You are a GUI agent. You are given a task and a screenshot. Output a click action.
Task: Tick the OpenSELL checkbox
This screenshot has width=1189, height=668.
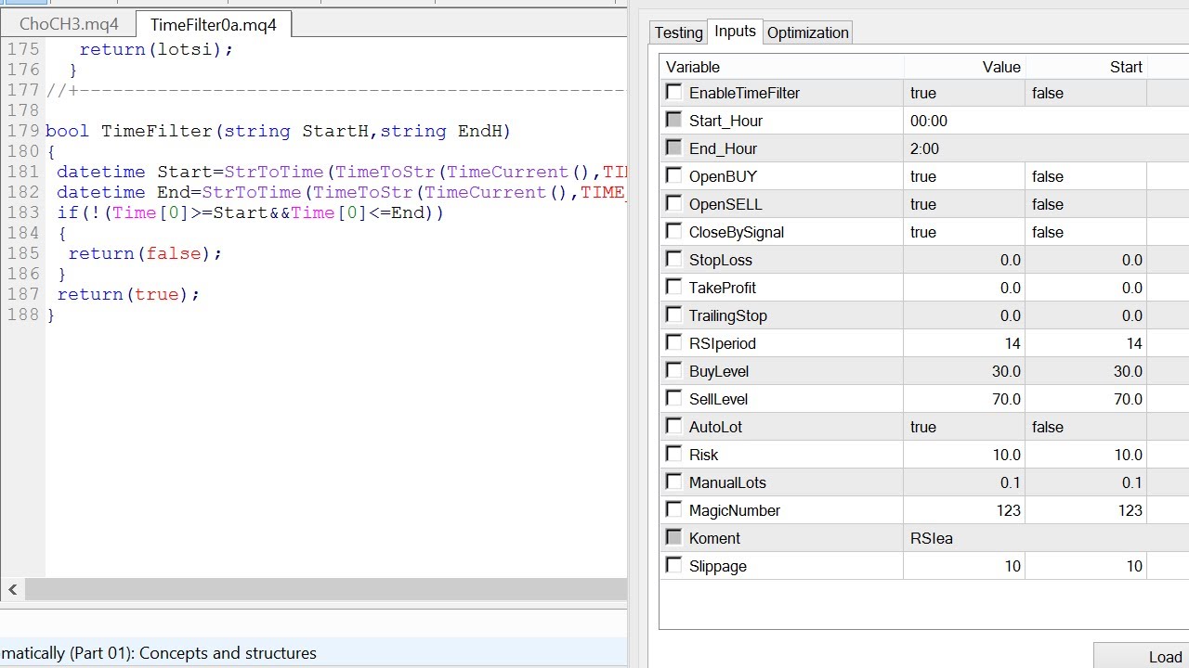pyautogui.click(x=674, y=203)
